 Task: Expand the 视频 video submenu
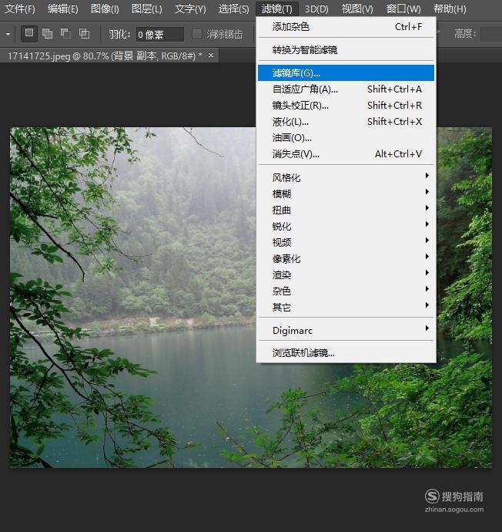(x=346, y=242)
